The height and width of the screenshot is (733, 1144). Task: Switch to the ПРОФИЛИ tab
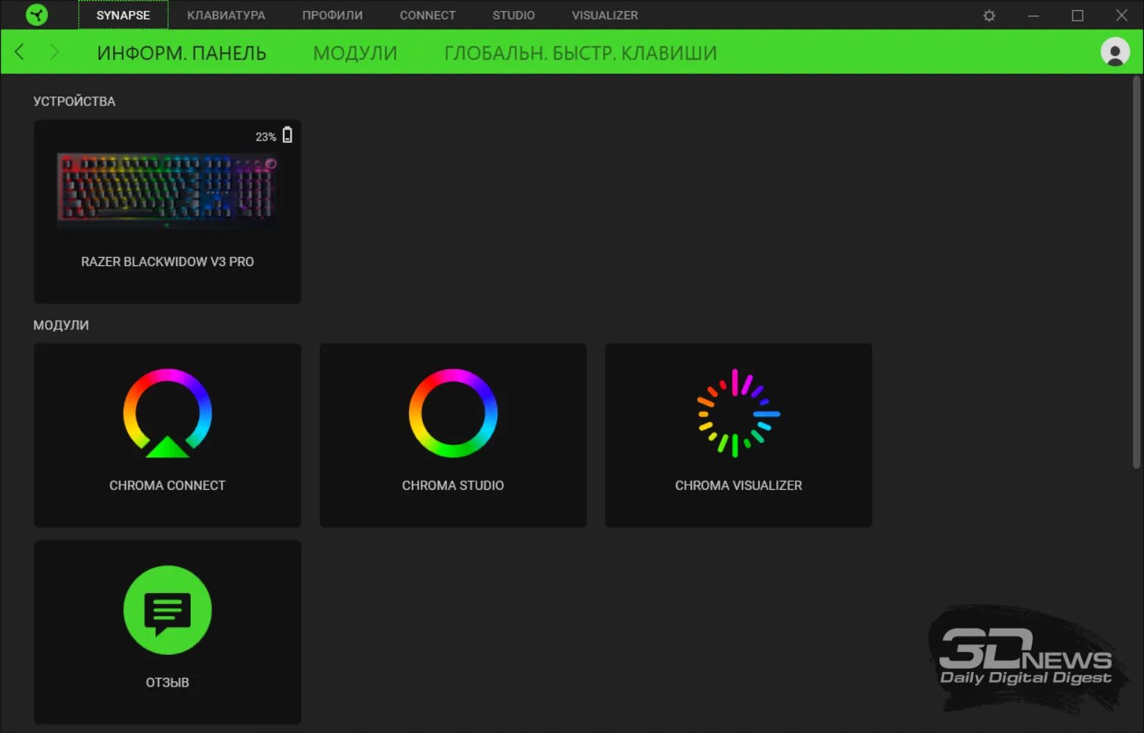332,15
